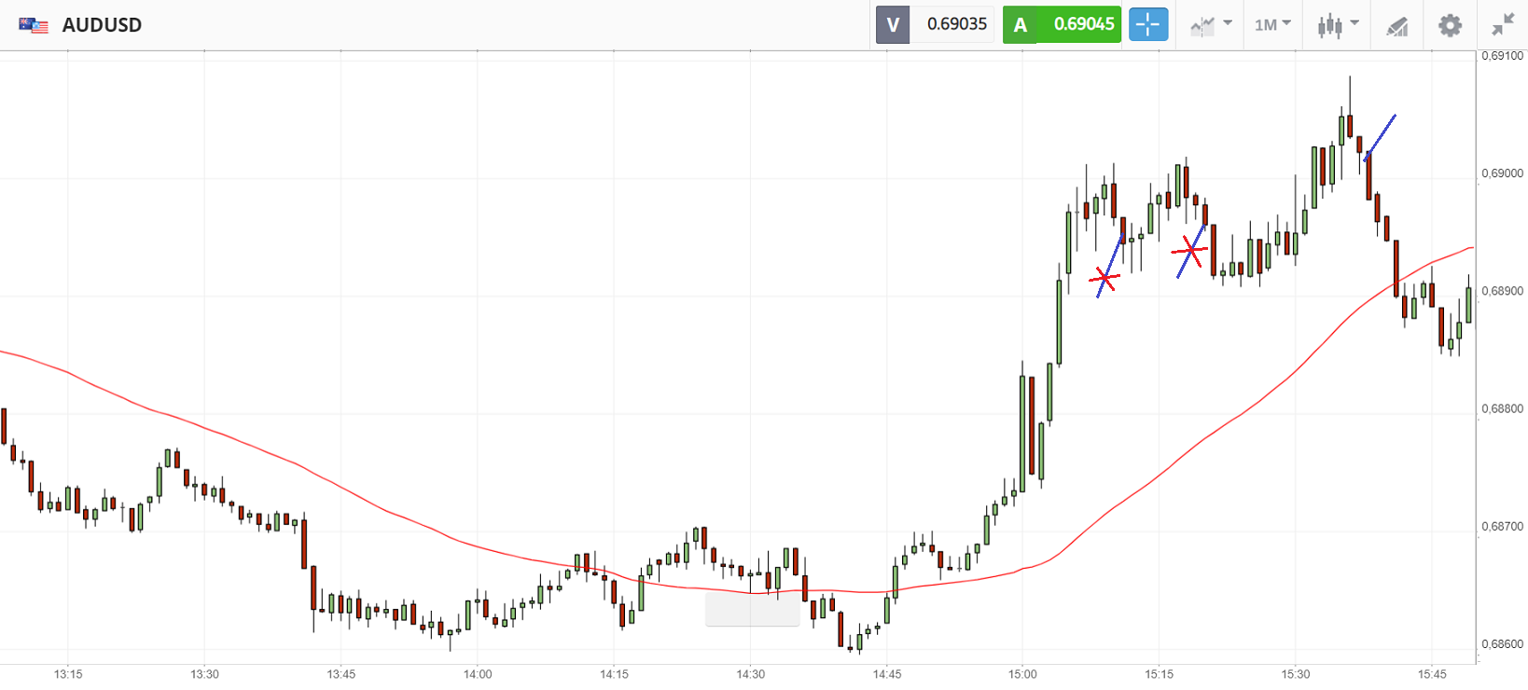
Task: Toggle the blue crosshair cursor button
Action: tap(1148, 25)
